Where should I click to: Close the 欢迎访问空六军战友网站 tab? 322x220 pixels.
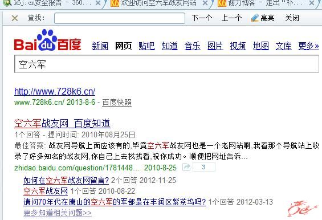(x=205, y=3)
